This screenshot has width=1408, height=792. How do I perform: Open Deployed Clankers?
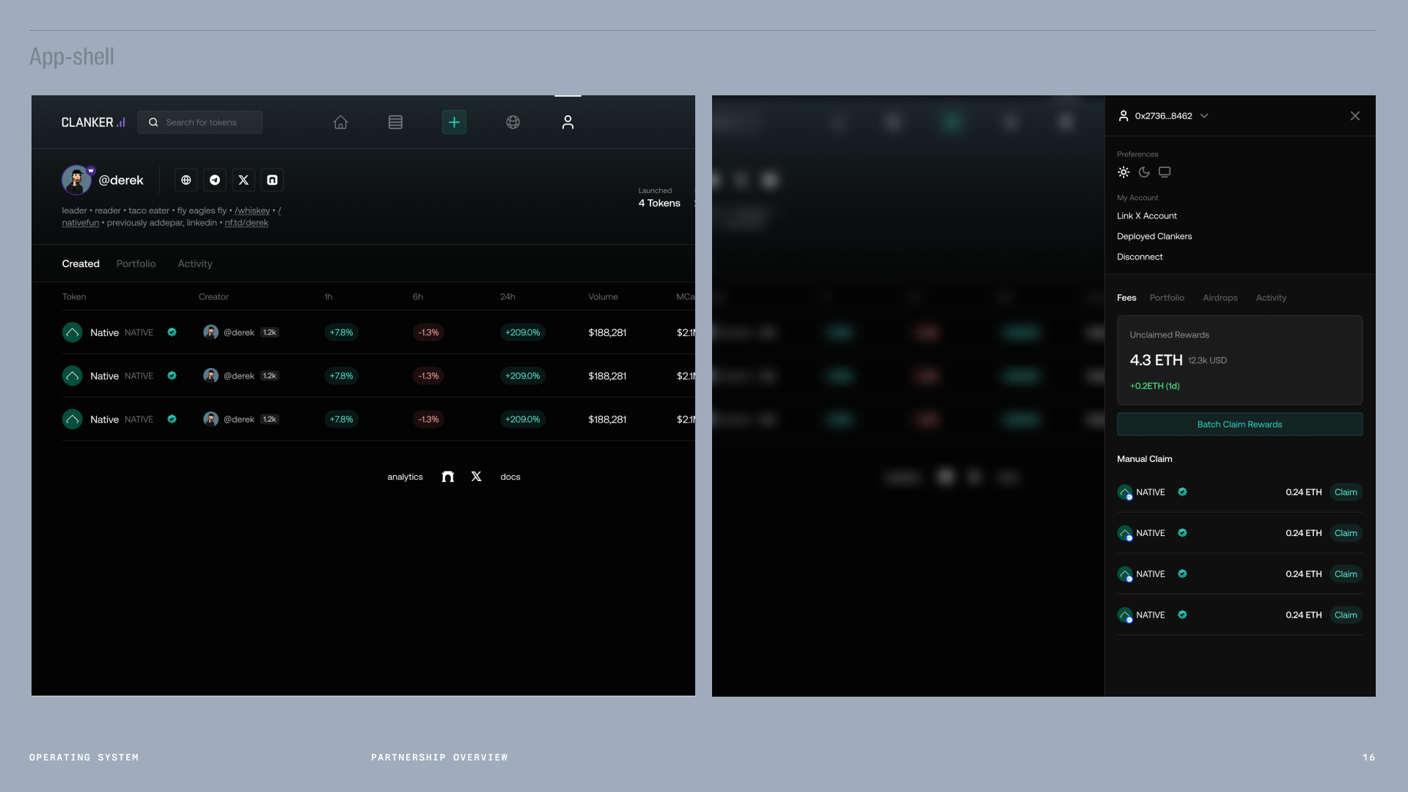(1154, 237)
